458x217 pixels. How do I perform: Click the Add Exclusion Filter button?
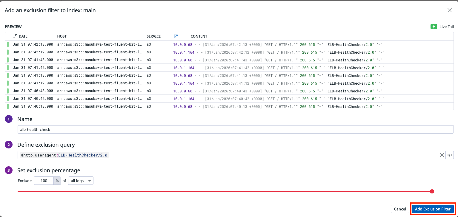pyautogui.click(x=433, y=209)
